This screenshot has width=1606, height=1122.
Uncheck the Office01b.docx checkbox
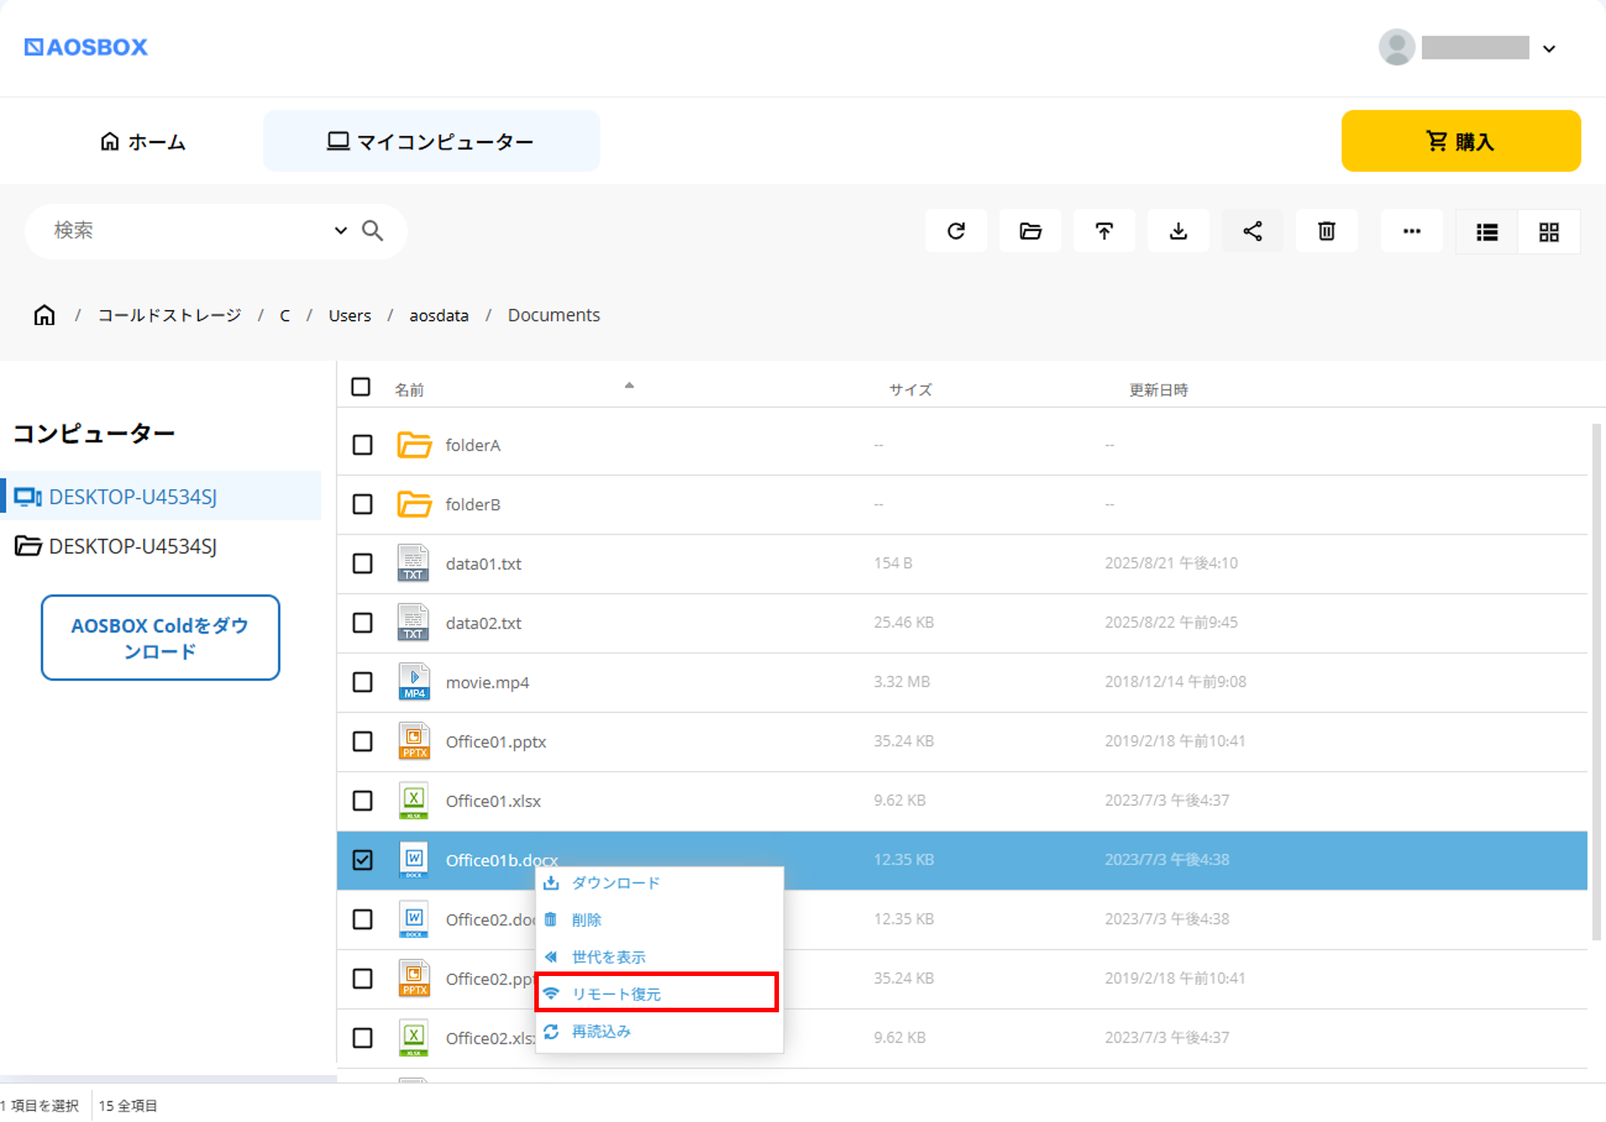pos(363,860)
